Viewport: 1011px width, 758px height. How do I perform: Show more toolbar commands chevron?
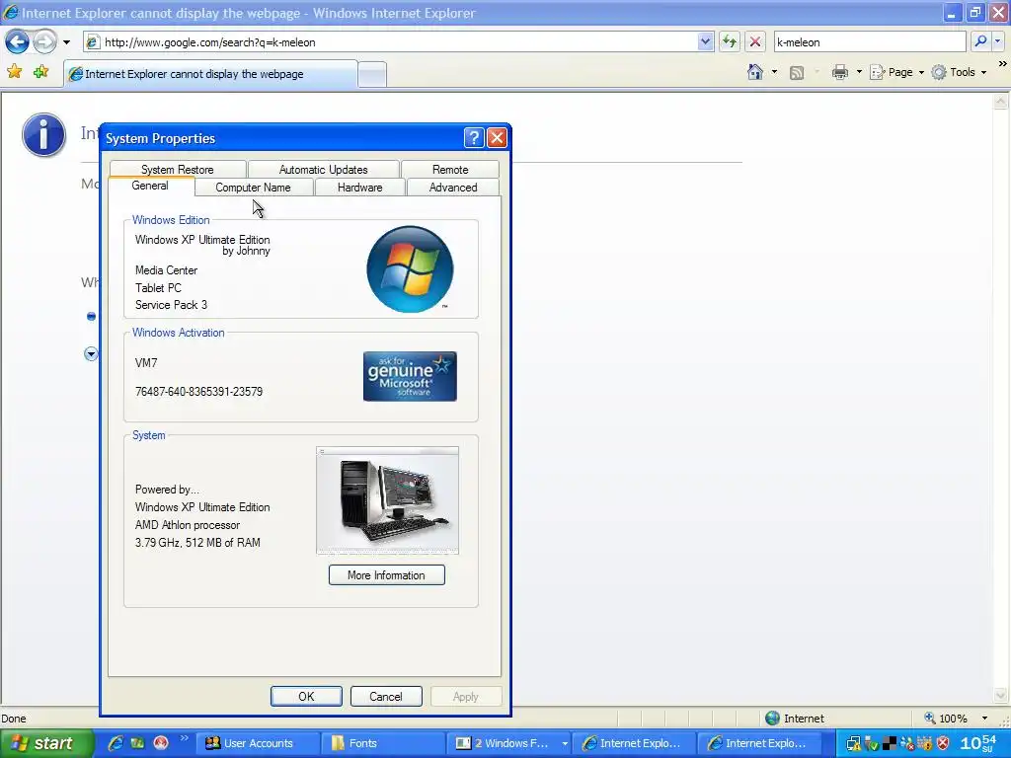[x=1002, y=64]
